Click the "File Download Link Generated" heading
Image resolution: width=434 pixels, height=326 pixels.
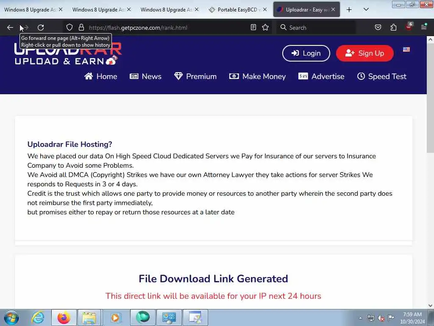click(214, 278)
